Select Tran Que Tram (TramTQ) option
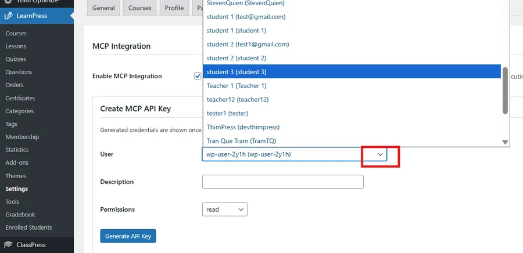The width and height of the screenshot is (523, 253). [x=352, y=141]
